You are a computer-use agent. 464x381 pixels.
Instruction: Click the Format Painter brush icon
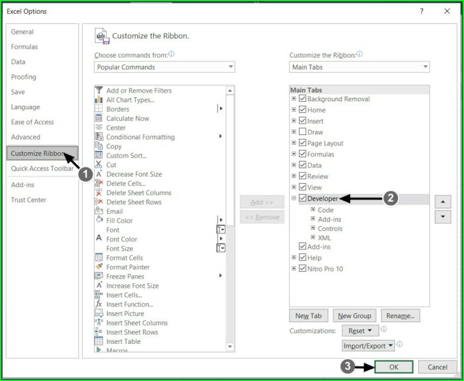99,267
